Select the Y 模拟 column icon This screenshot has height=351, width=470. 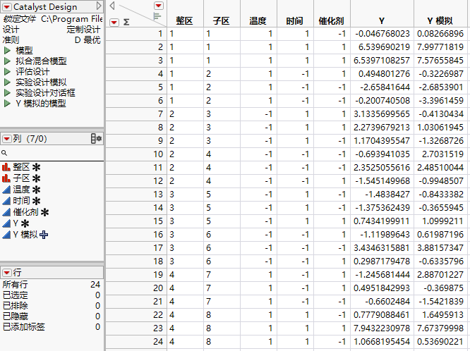pyautogui.click(x=6, y=235)
